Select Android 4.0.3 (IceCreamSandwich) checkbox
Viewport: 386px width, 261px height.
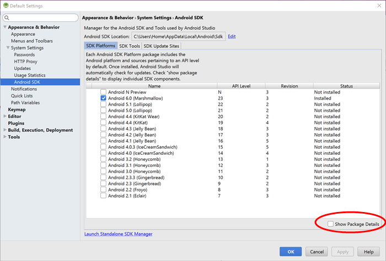pos(104,146)
